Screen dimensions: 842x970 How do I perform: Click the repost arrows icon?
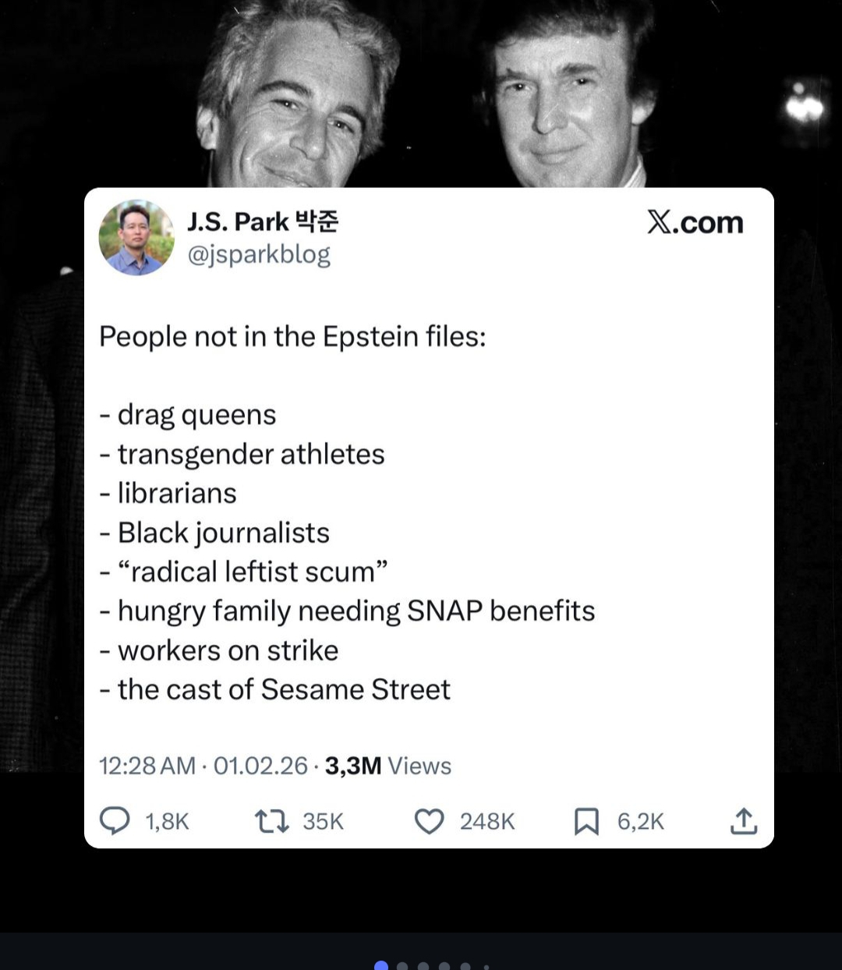pos(272,821)
